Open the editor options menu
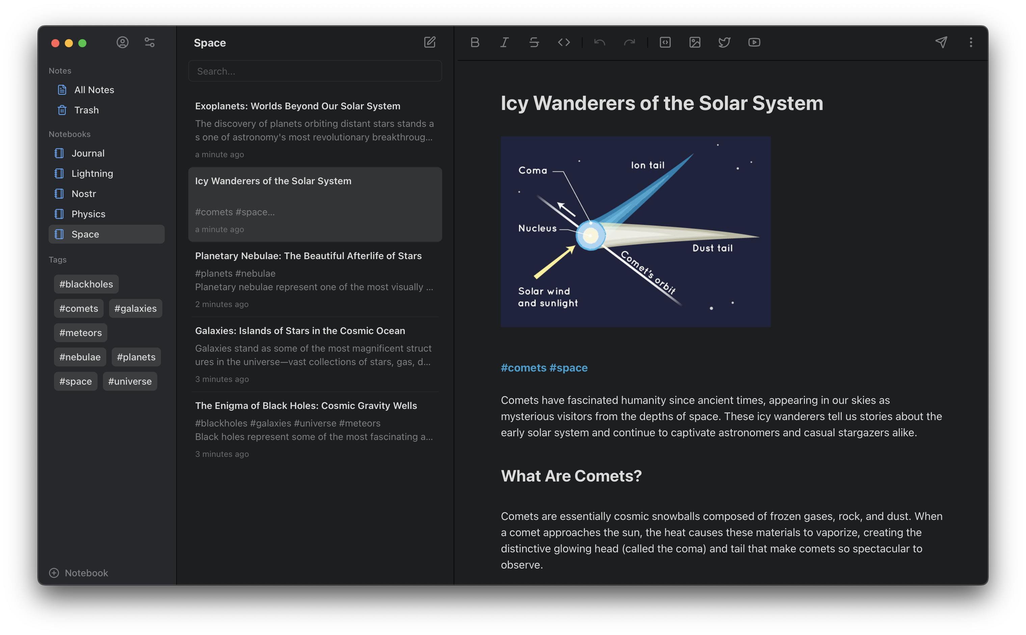This screenshot has height=635, width=1026. [x=971, y=42]
